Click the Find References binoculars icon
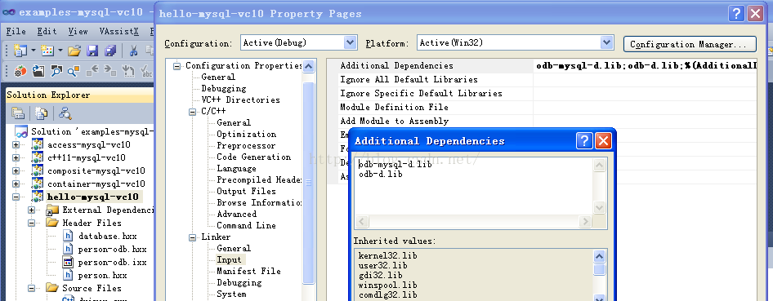 click(56, 71)
